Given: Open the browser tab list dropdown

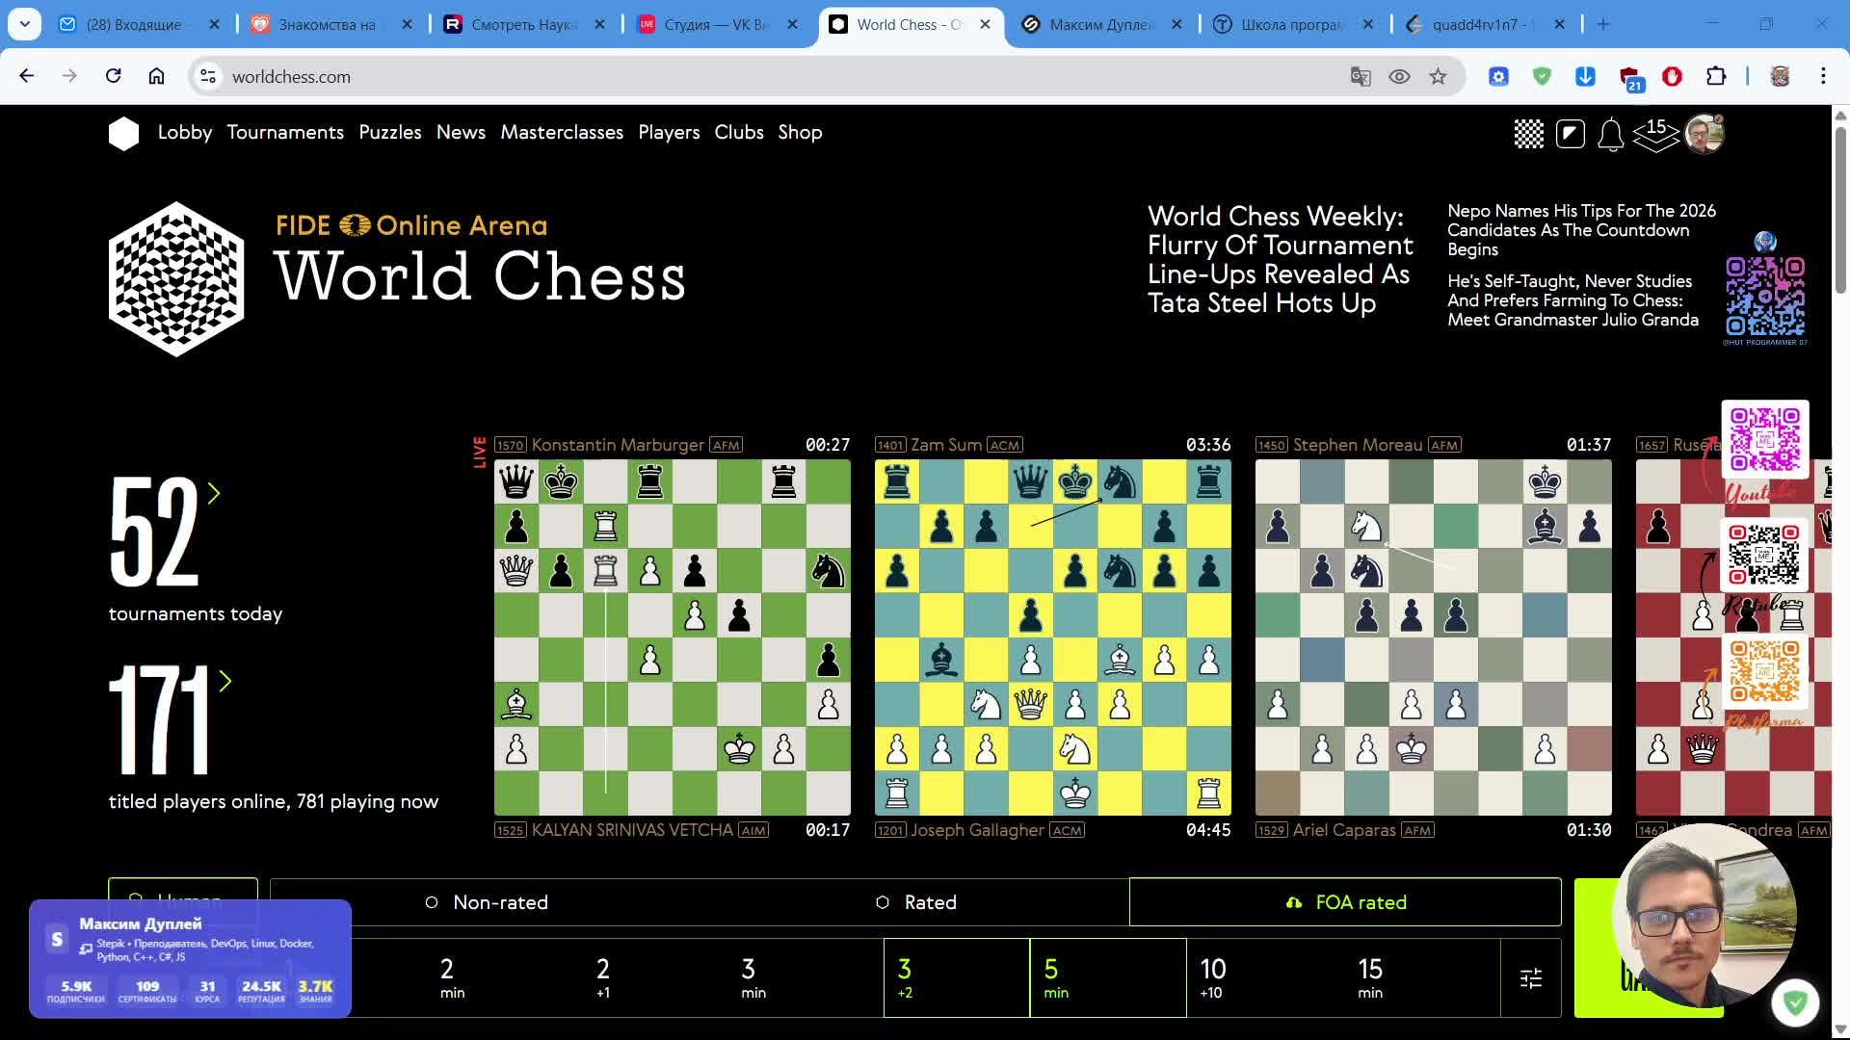Looking at the screenshot, I should pyautogui.click(x=24, y=24).
